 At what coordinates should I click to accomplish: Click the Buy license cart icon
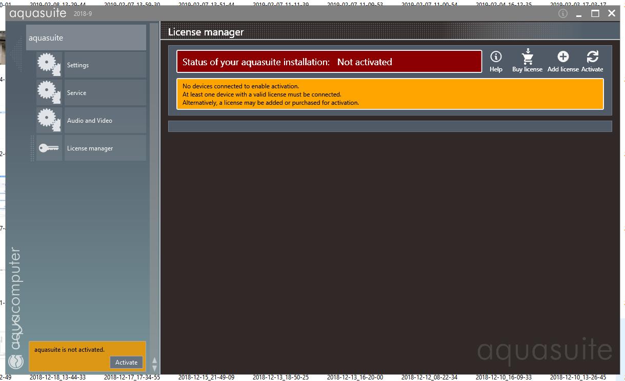[x=527, y=56]
